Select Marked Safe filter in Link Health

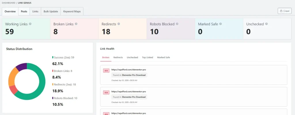163,57
